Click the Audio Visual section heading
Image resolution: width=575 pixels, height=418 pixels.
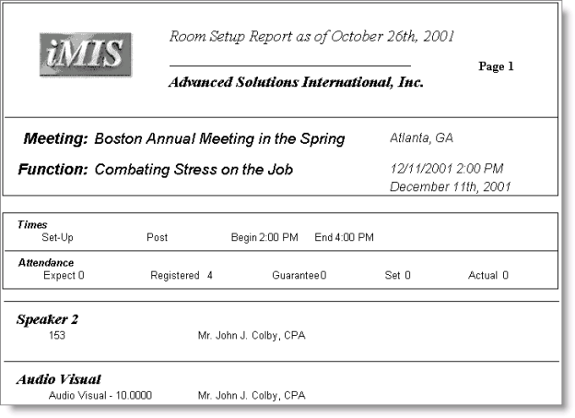[58, 379]
